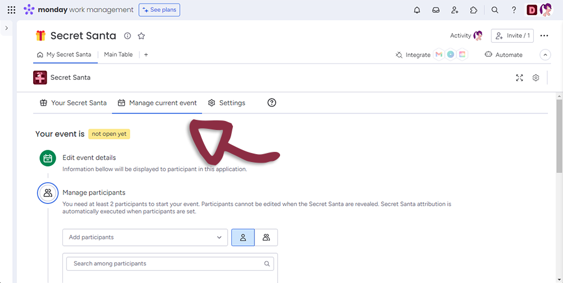Open the view settings gear icon
Viewport: 563px width, 283px height.
coord(536,78)
